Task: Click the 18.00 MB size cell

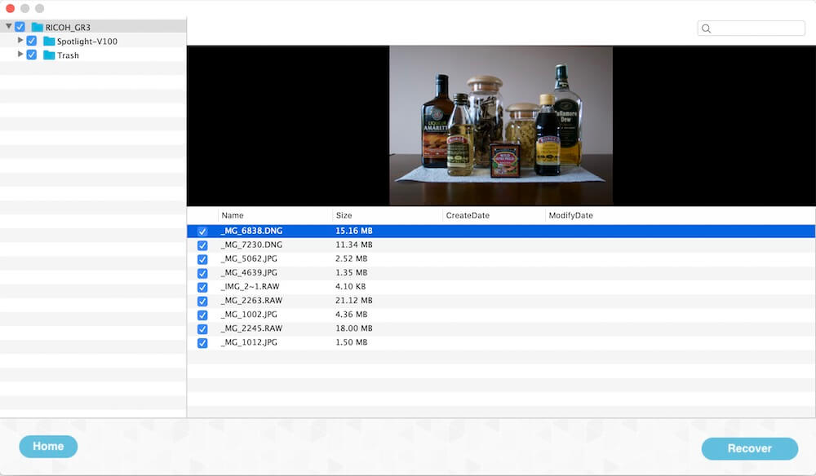Action: (354, 329)
